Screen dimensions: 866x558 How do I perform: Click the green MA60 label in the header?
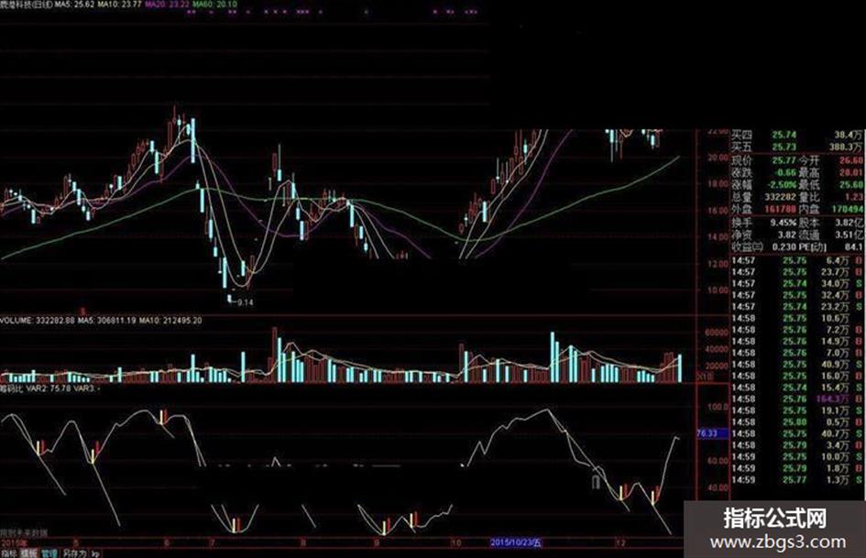point(214,5)
